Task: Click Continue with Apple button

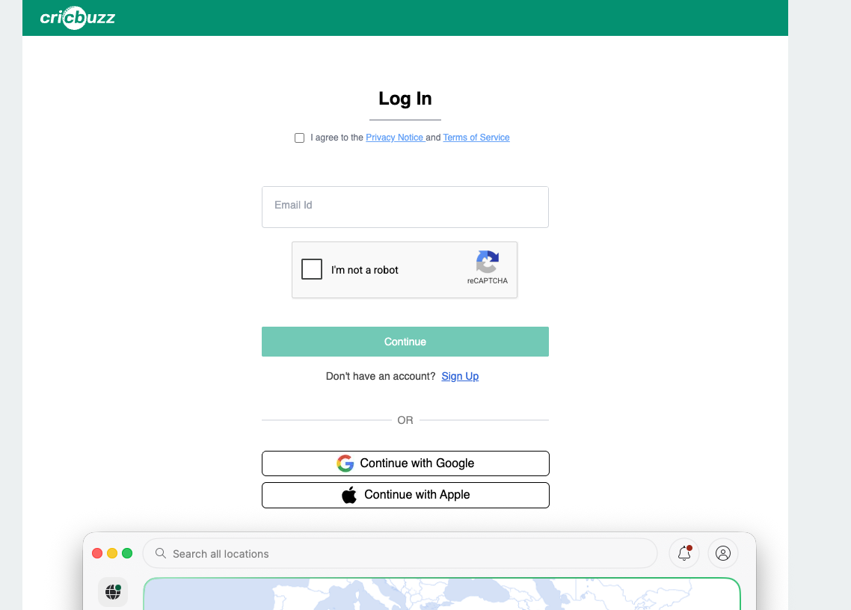Action: (405, 495)
